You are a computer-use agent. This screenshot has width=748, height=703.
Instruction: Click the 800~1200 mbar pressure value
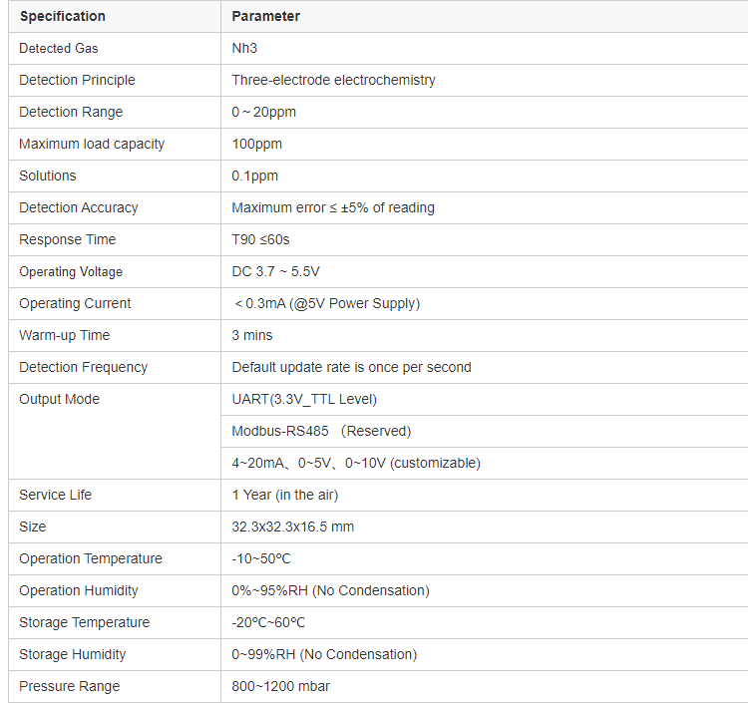[x=280, y=686]
